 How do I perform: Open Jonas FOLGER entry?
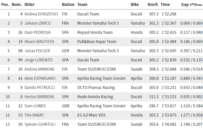click(37, 51)
